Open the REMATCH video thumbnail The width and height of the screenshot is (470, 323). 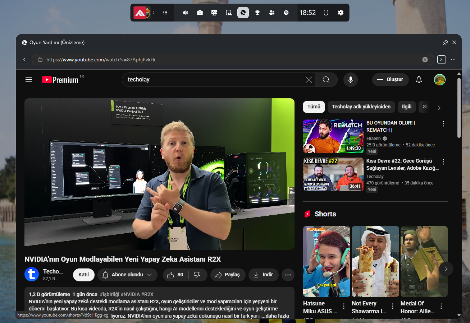click(x=333, y=136)
